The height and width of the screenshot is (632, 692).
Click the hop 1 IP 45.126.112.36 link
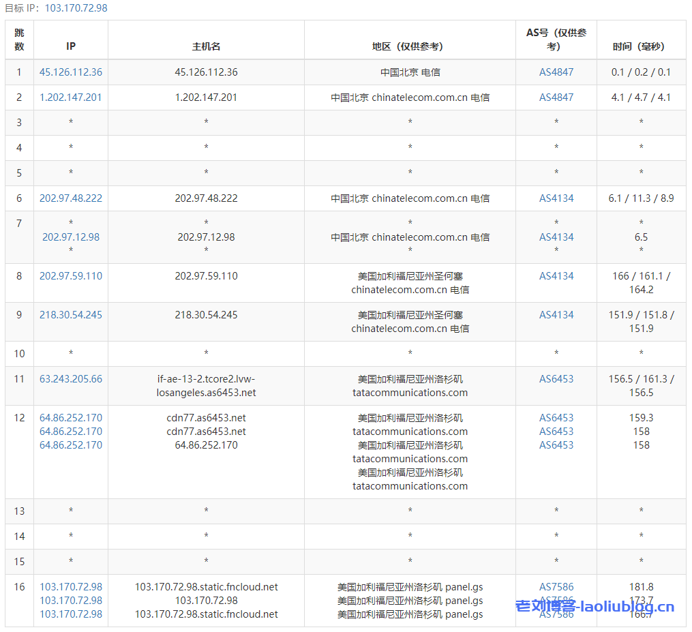(71, 72)
